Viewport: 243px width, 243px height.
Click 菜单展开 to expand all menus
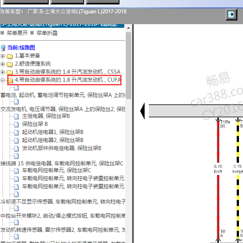tap(17, 33)
